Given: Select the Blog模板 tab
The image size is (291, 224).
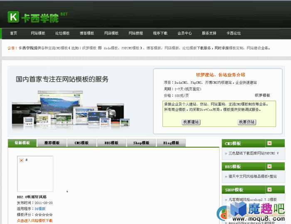Looking at the screenshot, I should tap(171, 143).
